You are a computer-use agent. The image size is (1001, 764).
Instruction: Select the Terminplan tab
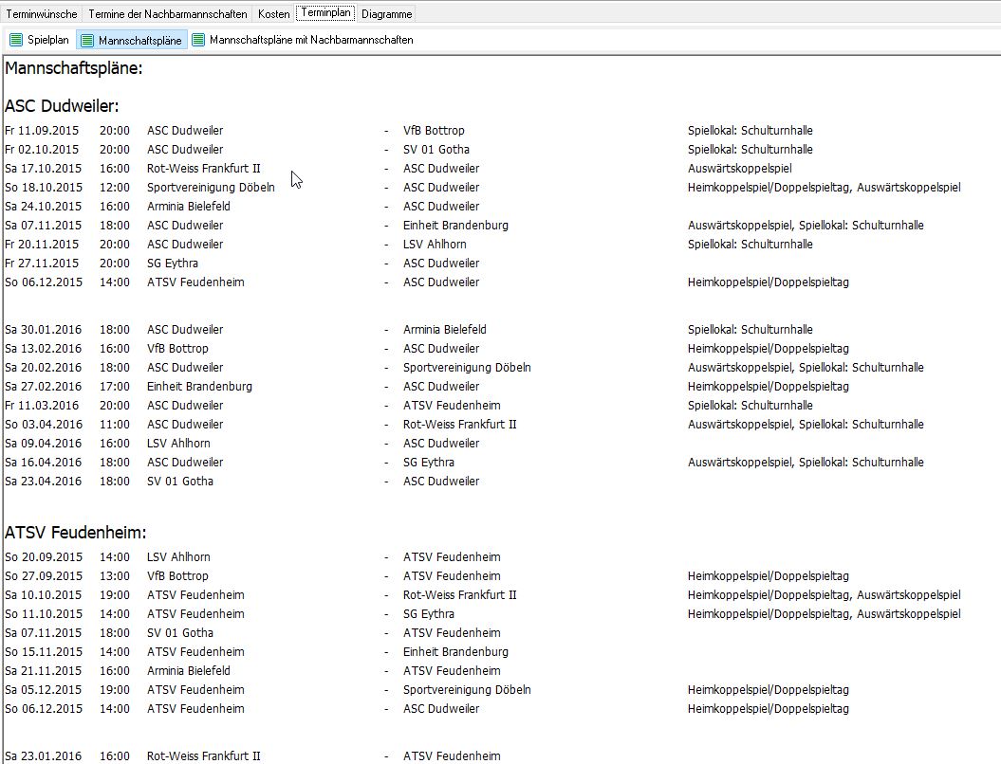[325, 13]
